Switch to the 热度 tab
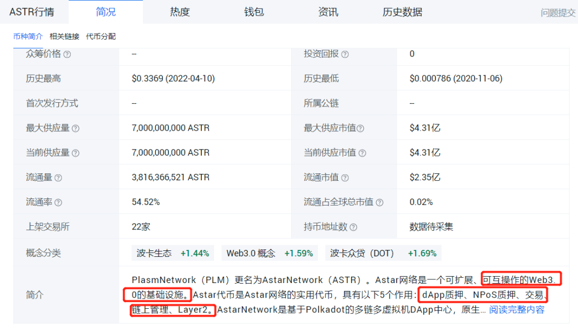 (x=179, y=12)
